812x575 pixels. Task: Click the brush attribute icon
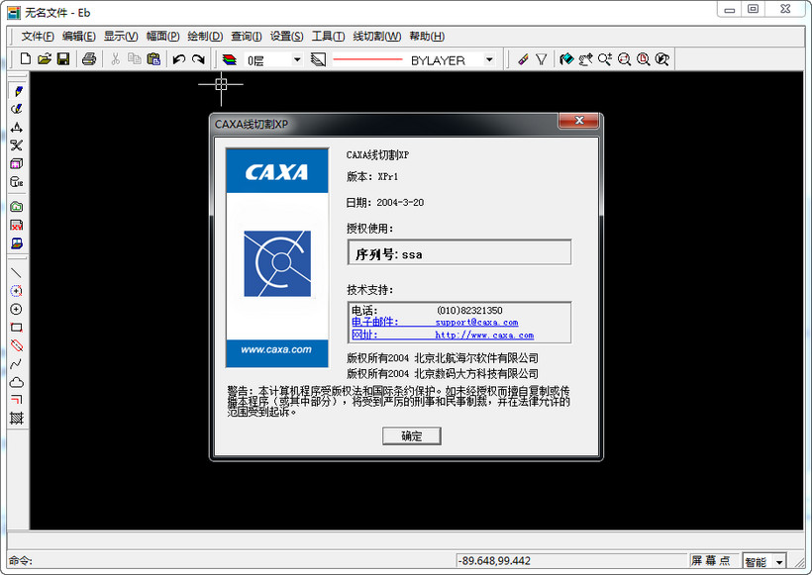point(523,59)
